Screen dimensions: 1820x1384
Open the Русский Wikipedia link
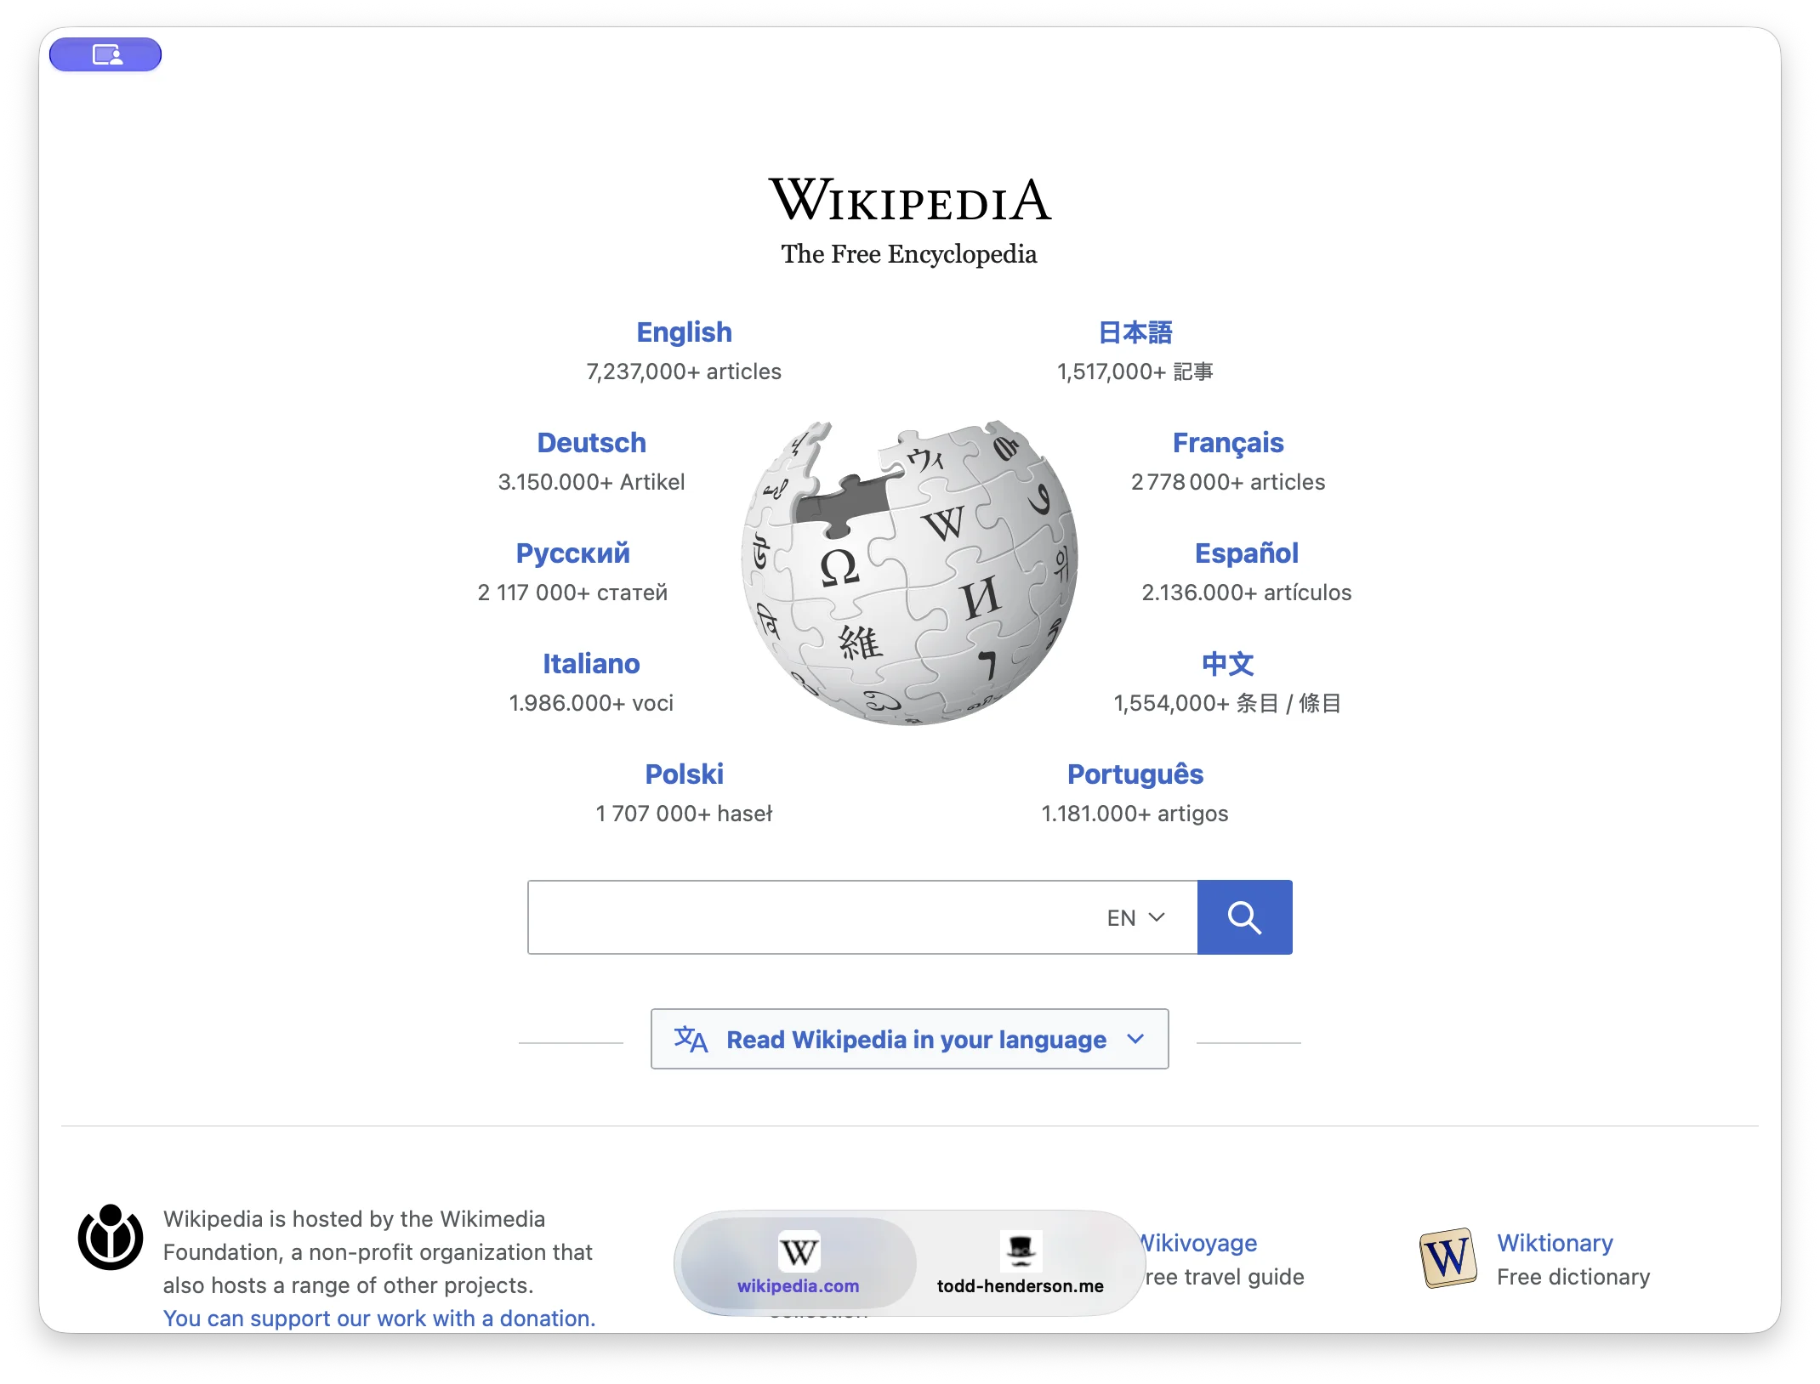[x=572, y=553]
